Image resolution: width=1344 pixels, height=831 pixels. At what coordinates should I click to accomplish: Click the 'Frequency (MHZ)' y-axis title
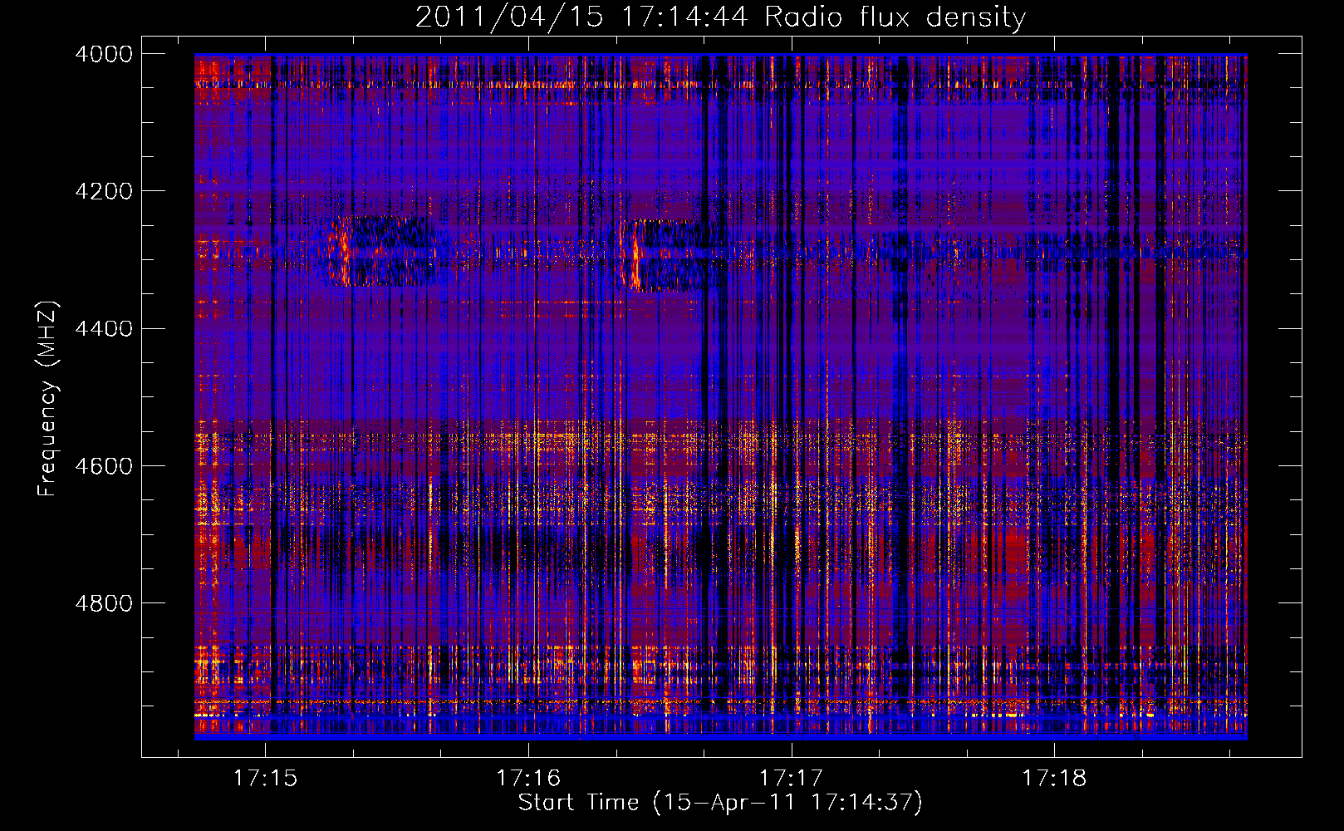pyautogui.click(x=48, y=399)
